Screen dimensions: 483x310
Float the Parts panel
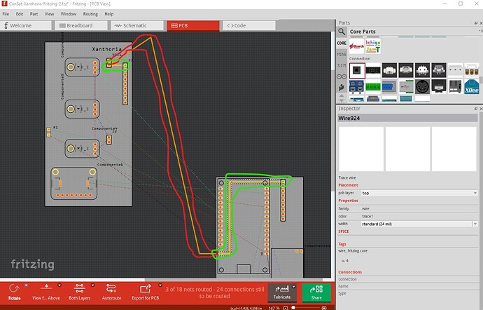(476, 23)
